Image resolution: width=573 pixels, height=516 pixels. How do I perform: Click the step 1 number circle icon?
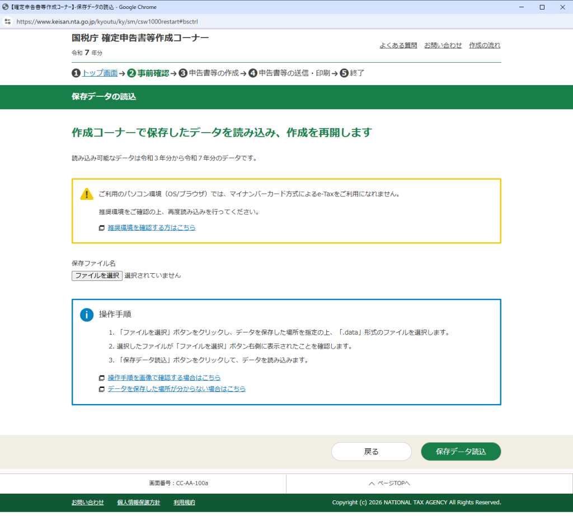(x=76, y=73)
